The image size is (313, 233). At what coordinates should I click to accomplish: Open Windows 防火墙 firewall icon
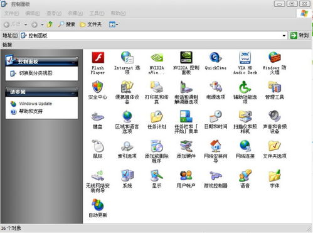(275, 58)
